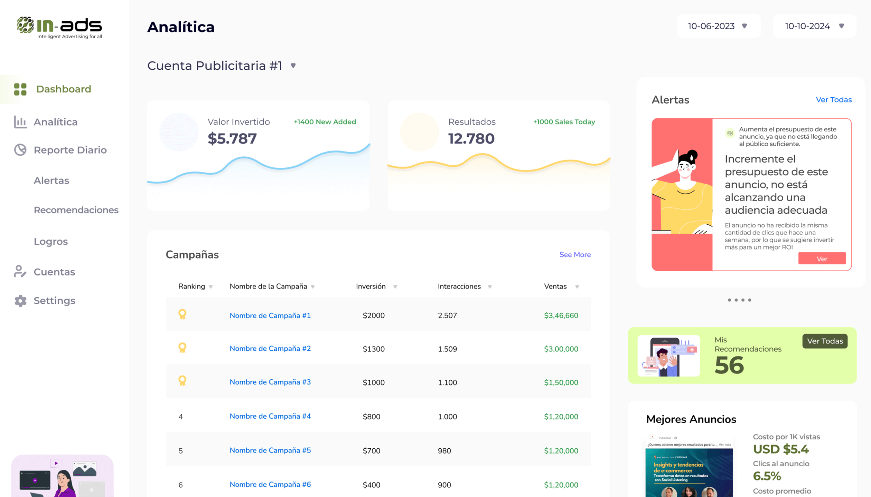871x497 pixels.
Task: Open the 10-06-2023 start date dropdown
Action: click(x=718, y=26)
